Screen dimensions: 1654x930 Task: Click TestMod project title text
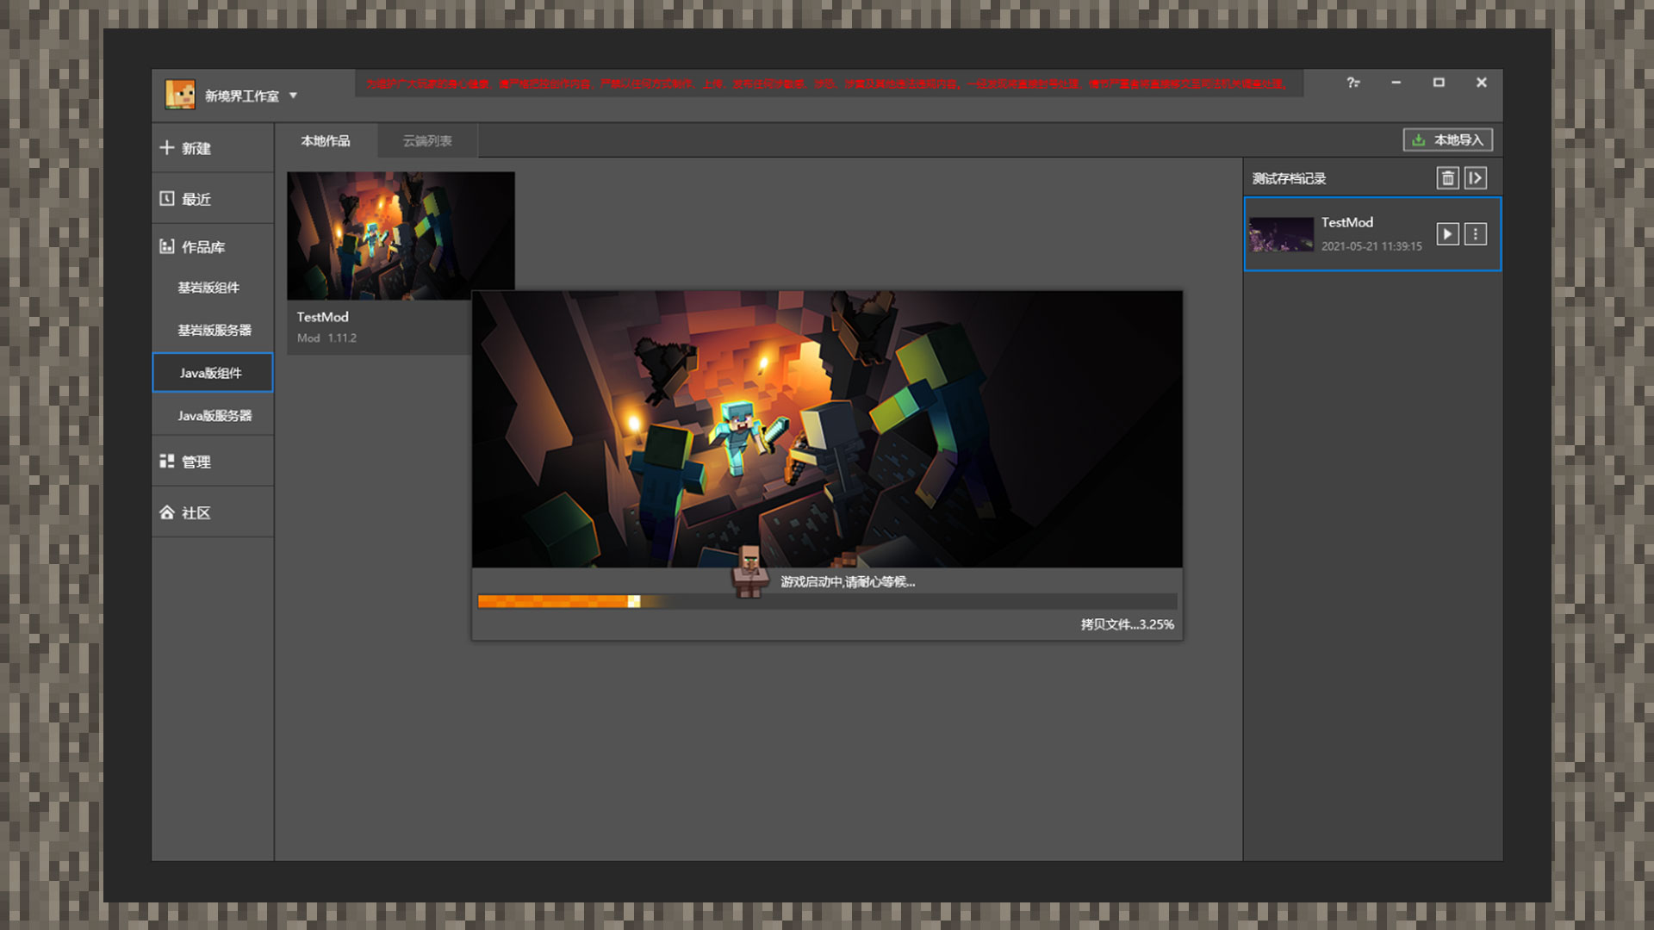323,317
